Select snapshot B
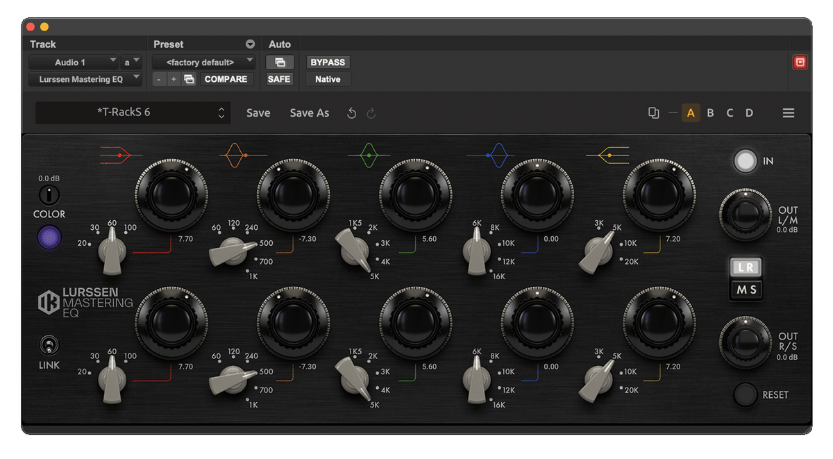 [x=710, y=113]
